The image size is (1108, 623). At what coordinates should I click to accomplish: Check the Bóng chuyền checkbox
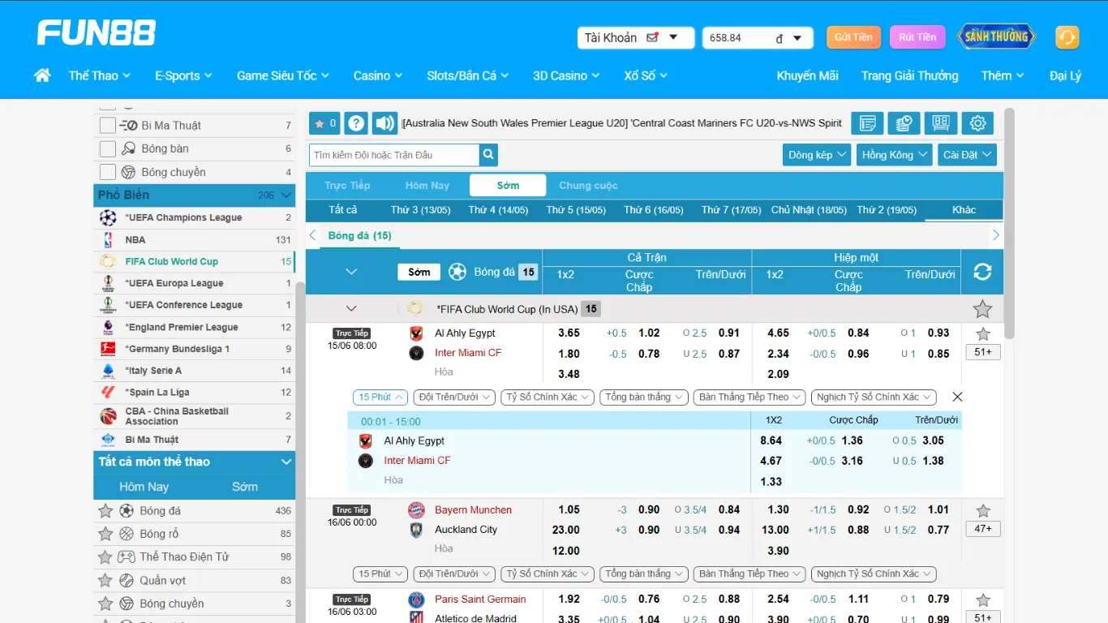pos(108,172)
